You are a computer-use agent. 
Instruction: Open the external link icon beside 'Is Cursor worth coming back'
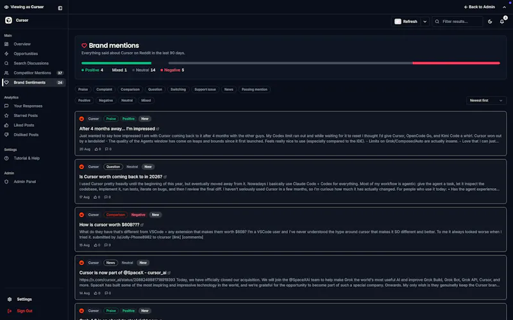[x=165, y=177]
